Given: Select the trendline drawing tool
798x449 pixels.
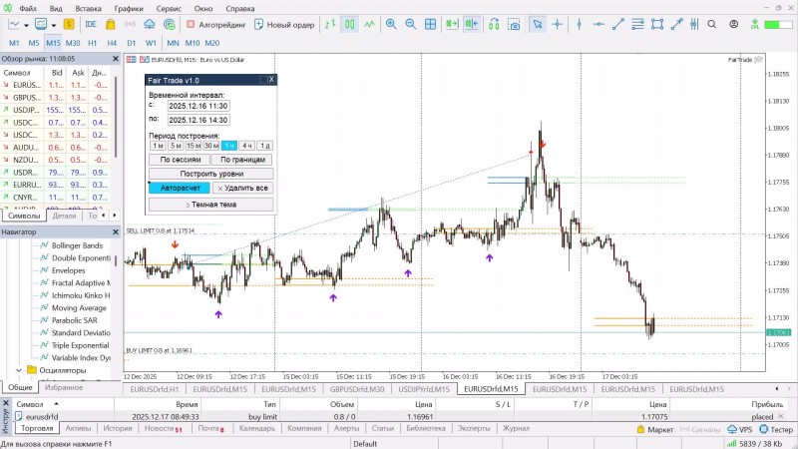Looking at the screenshot, I should [617, 24].
